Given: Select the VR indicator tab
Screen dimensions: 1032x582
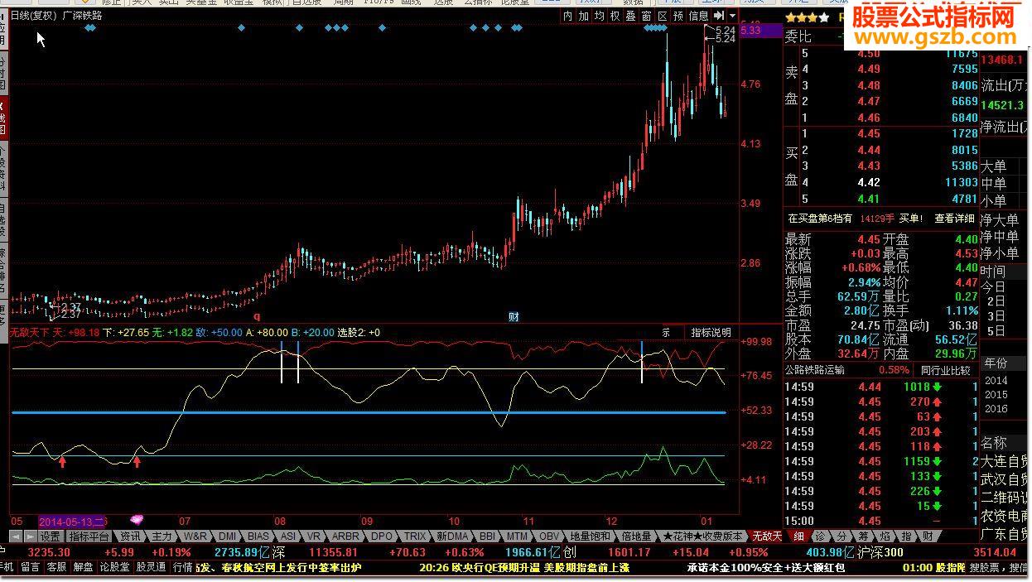Looking at the screenshot, I should click(x=314, y=536).
